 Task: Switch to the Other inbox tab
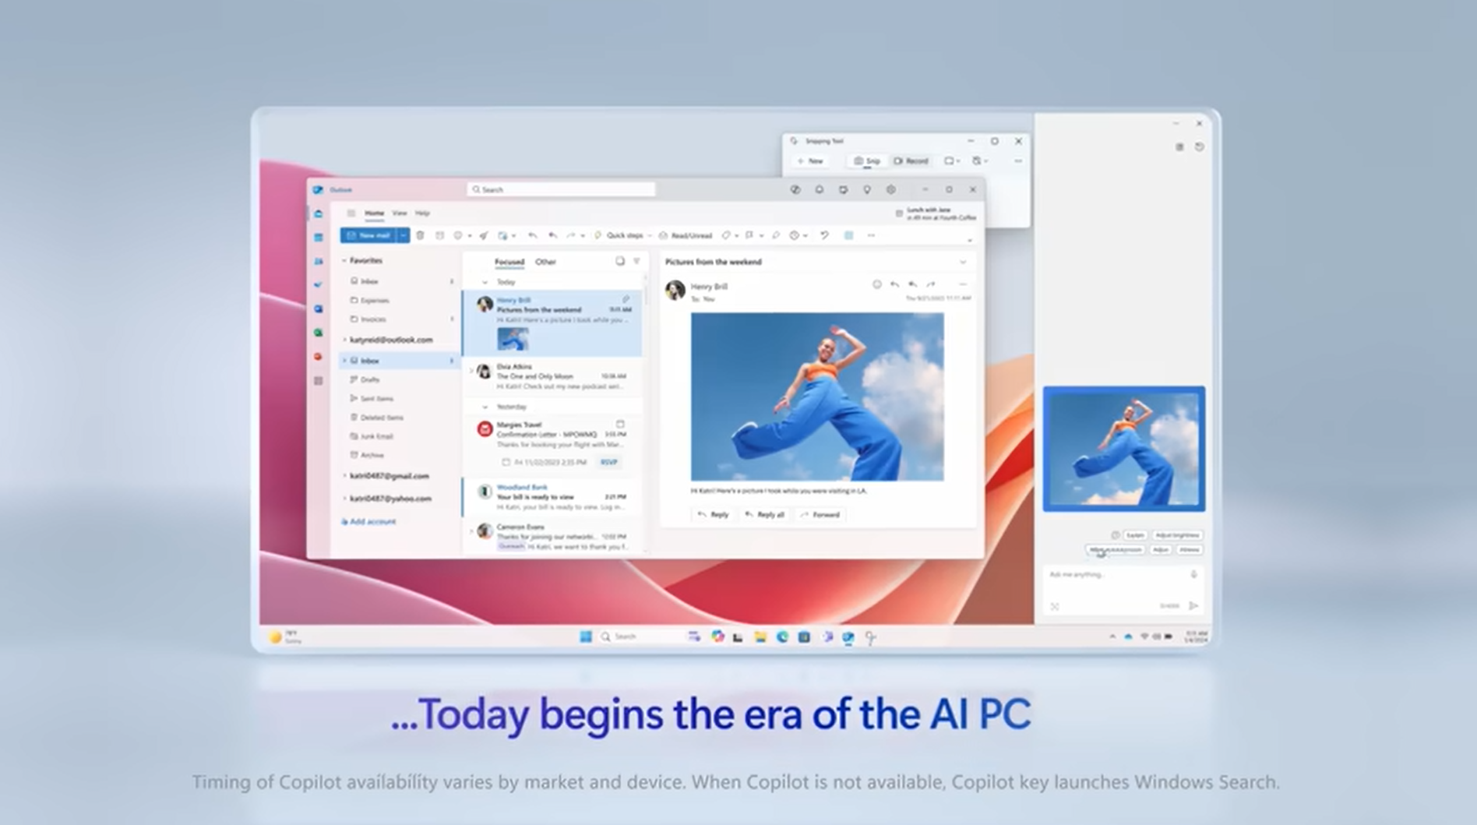click(545, 262)
